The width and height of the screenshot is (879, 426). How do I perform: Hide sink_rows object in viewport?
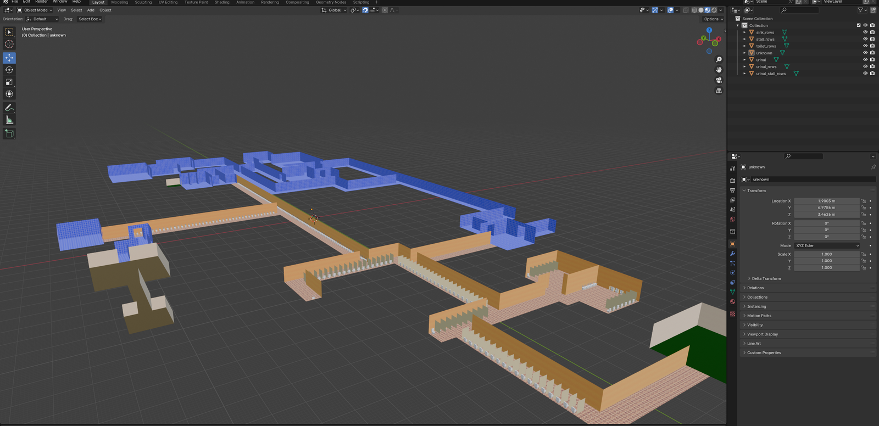865,32
